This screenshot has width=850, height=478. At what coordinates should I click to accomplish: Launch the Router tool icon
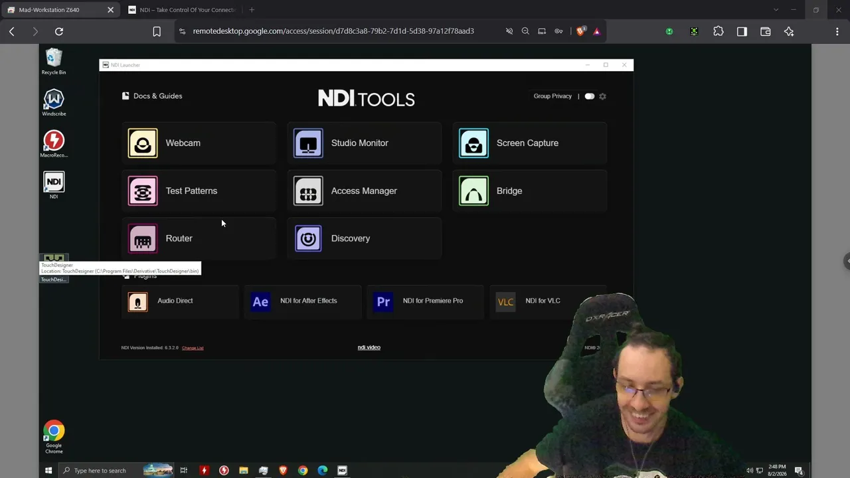coord(143,238)
